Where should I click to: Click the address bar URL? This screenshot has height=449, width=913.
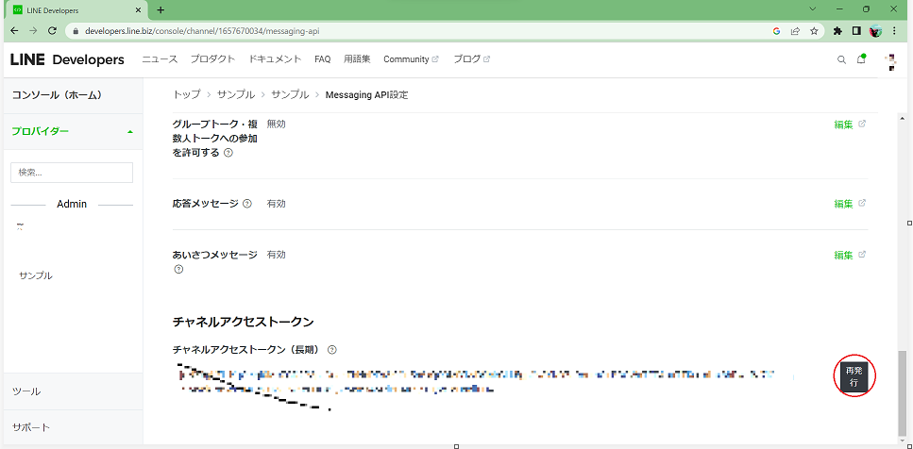(202, 31)
